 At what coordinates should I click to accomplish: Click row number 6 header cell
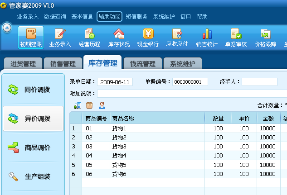76,174
